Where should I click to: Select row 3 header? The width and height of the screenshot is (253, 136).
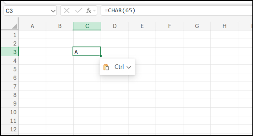(x=9, y=52)
